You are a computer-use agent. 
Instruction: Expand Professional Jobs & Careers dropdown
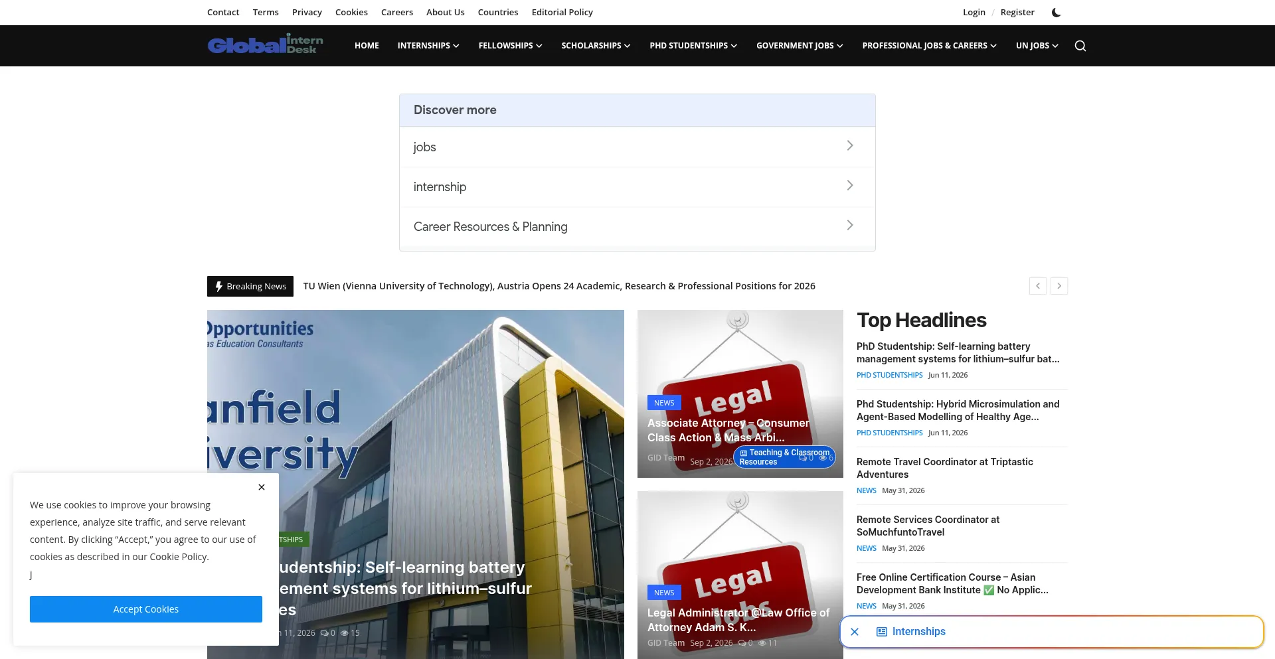coord(929,46)
